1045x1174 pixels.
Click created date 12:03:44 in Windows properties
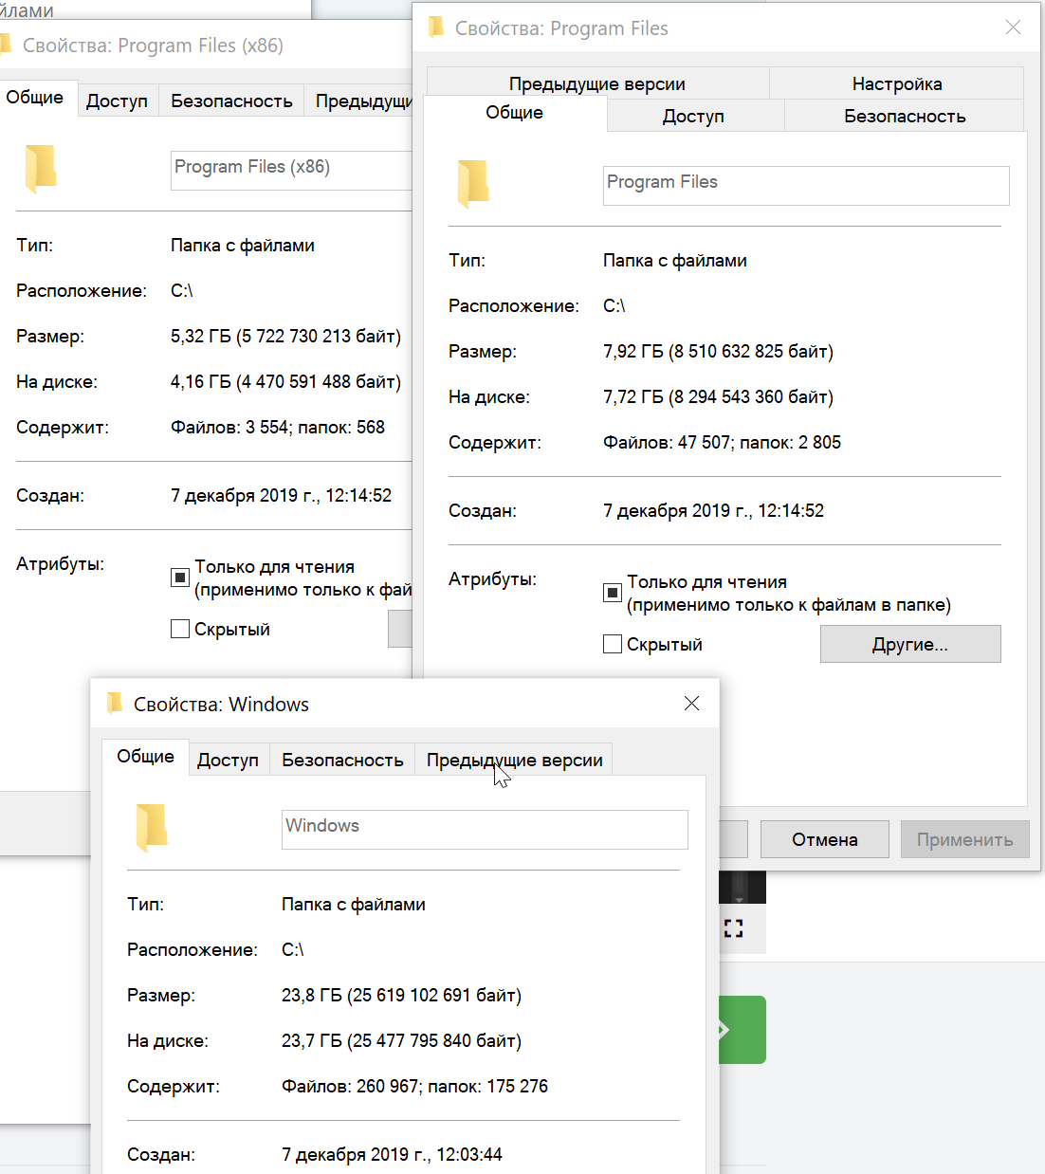[392, 1155]
